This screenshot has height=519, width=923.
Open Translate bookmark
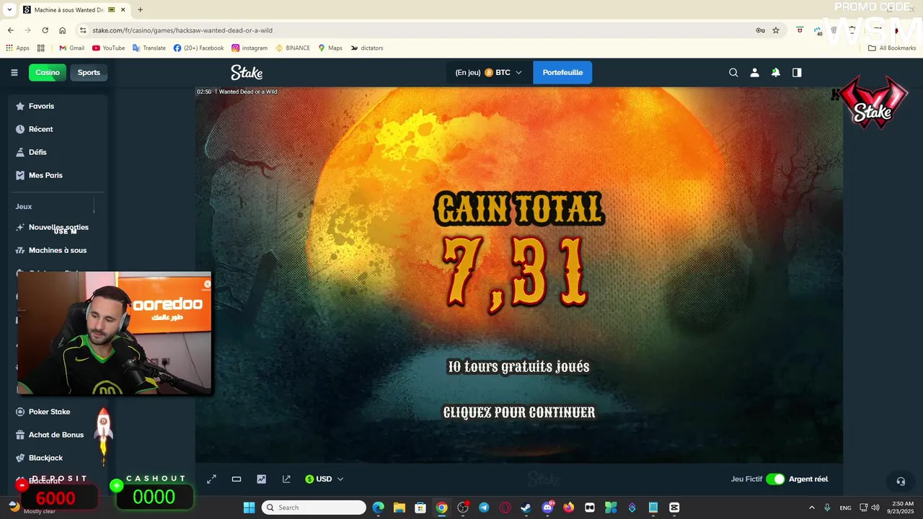pyautogui.click(x=149, y=48)
